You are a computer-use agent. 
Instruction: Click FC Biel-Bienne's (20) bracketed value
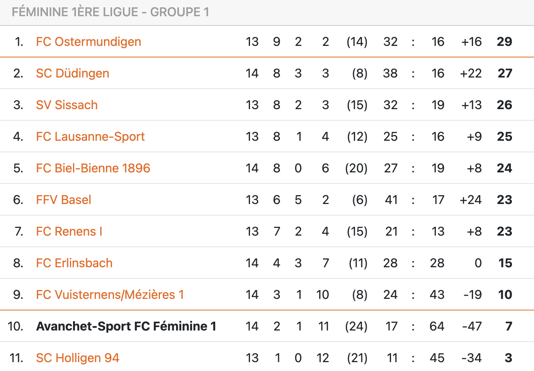pyautogui.click(x=356, y=168)
